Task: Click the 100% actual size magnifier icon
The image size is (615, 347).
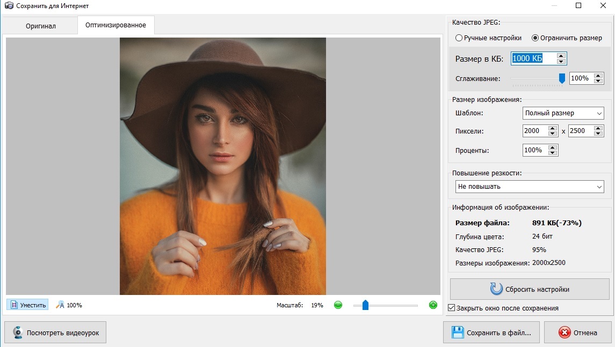Action: [x=60, y=305]
